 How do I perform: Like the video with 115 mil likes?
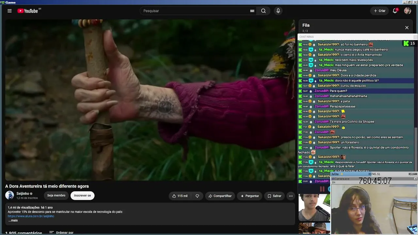pyautogui.click(x=180, y=196)
